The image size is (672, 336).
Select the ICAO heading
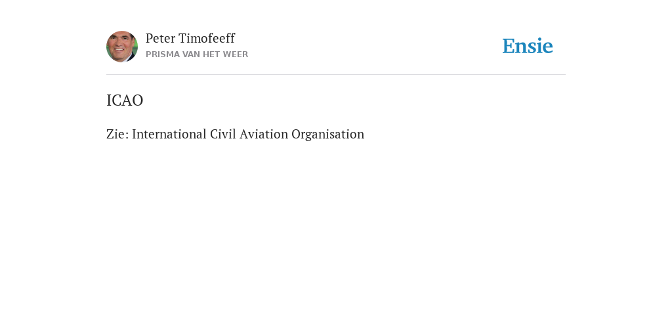[x=125, y=100]
